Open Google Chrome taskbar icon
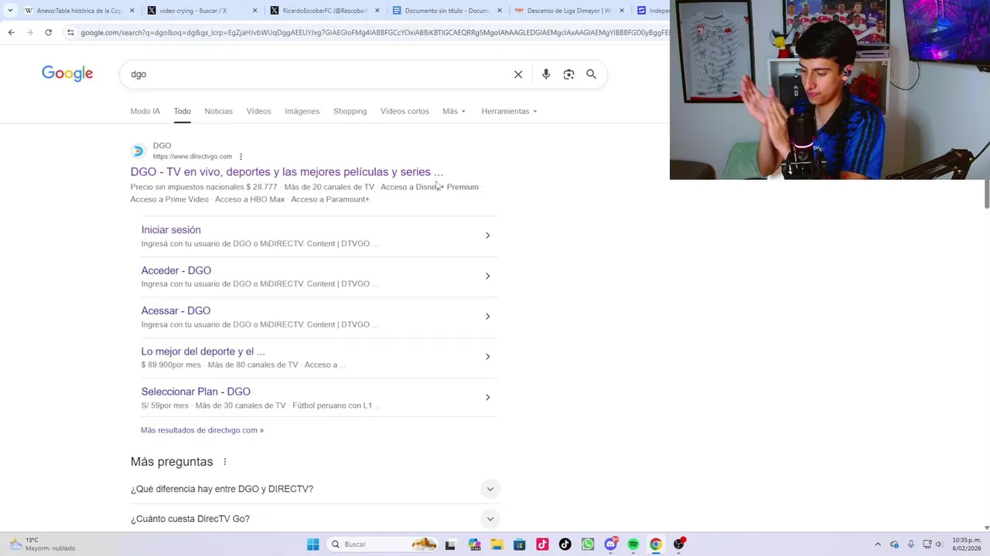Screen dimensions: 990x556 click(x=656, y=544)
